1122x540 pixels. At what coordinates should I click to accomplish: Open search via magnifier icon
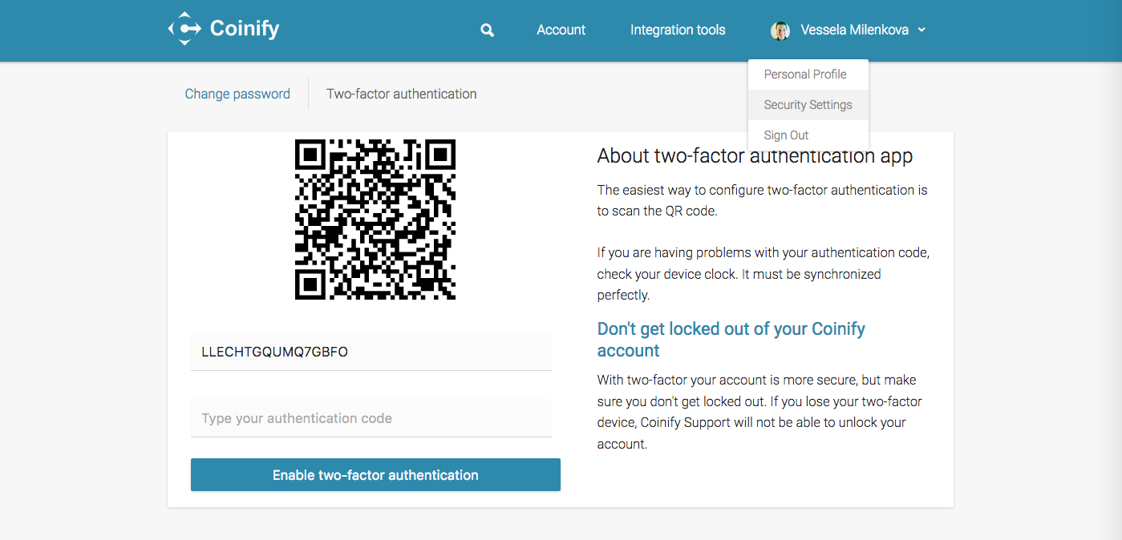[487, 30]
